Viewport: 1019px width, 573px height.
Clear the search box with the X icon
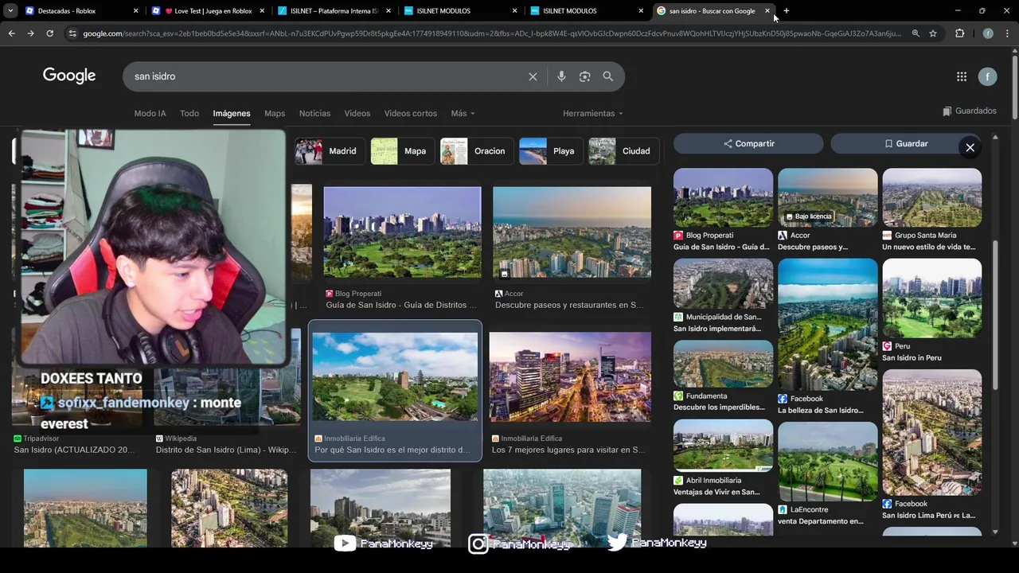point(533,76)
